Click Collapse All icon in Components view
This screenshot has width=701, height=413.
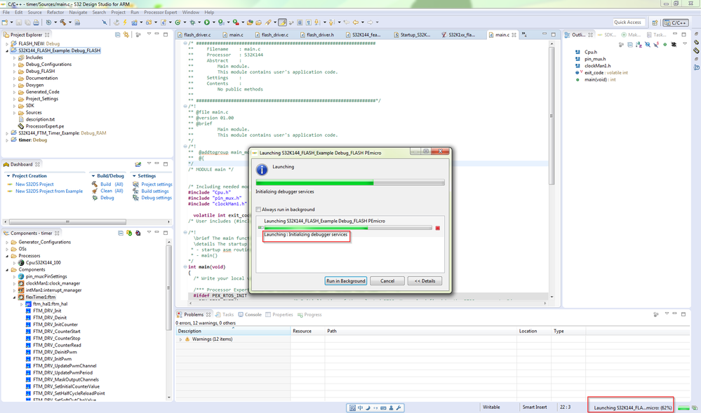(x=121, y=233)
